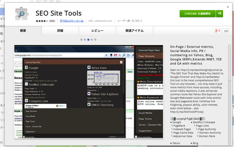
Task: Click the 'PageRank' bullet in description
Action: point(179,125)
